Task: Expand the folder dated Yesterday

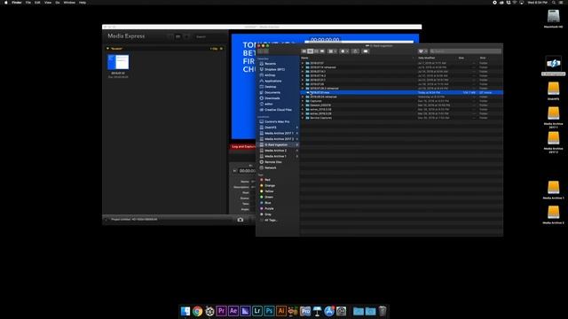Action: 303,97
